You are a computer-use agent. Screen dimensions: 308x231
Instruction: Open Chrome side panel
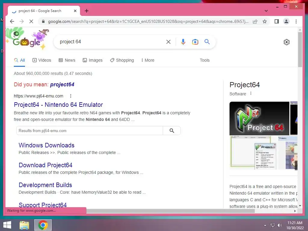pyautogui.click(x=277, y=21)
